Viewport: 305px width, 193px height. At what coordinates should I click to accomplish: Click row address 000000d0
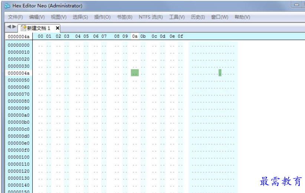[19, 136]
